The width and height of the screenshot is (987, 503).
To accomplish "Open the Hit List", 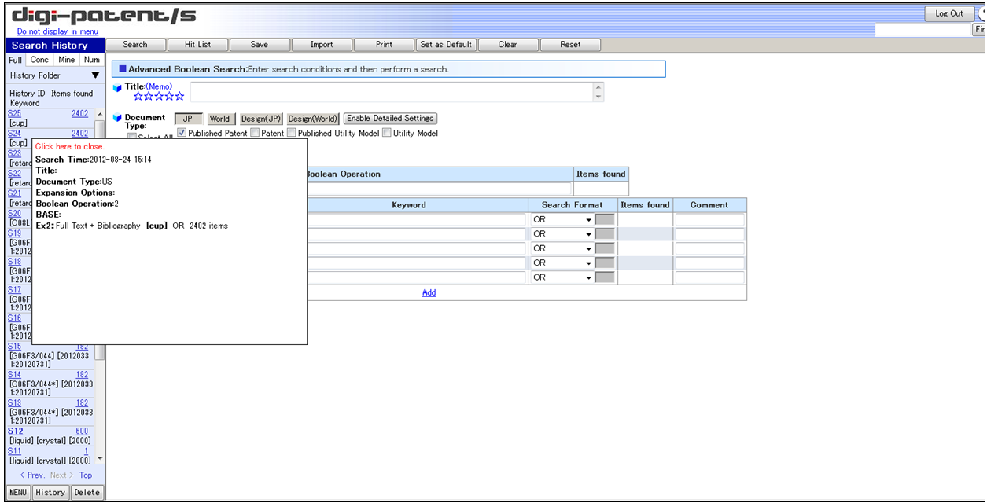I will (x=197, y=45).
